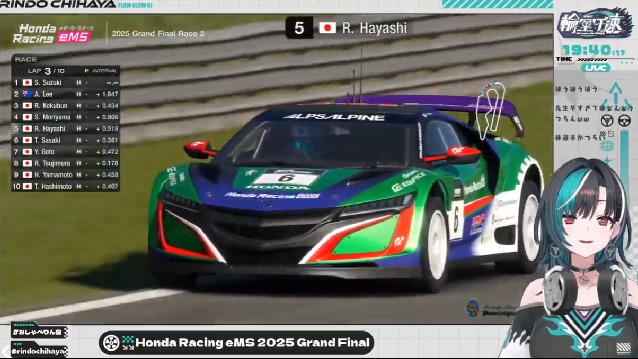Click the wheel icon in title banner
This screenshot has width=638, height=359.
coord(111,343)
